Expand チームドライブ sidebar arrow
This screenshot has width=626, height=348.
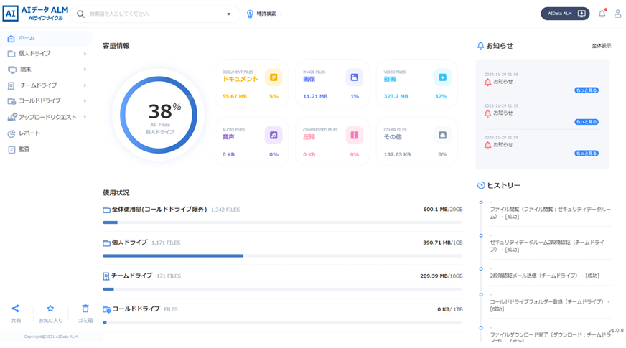point(85,85)
